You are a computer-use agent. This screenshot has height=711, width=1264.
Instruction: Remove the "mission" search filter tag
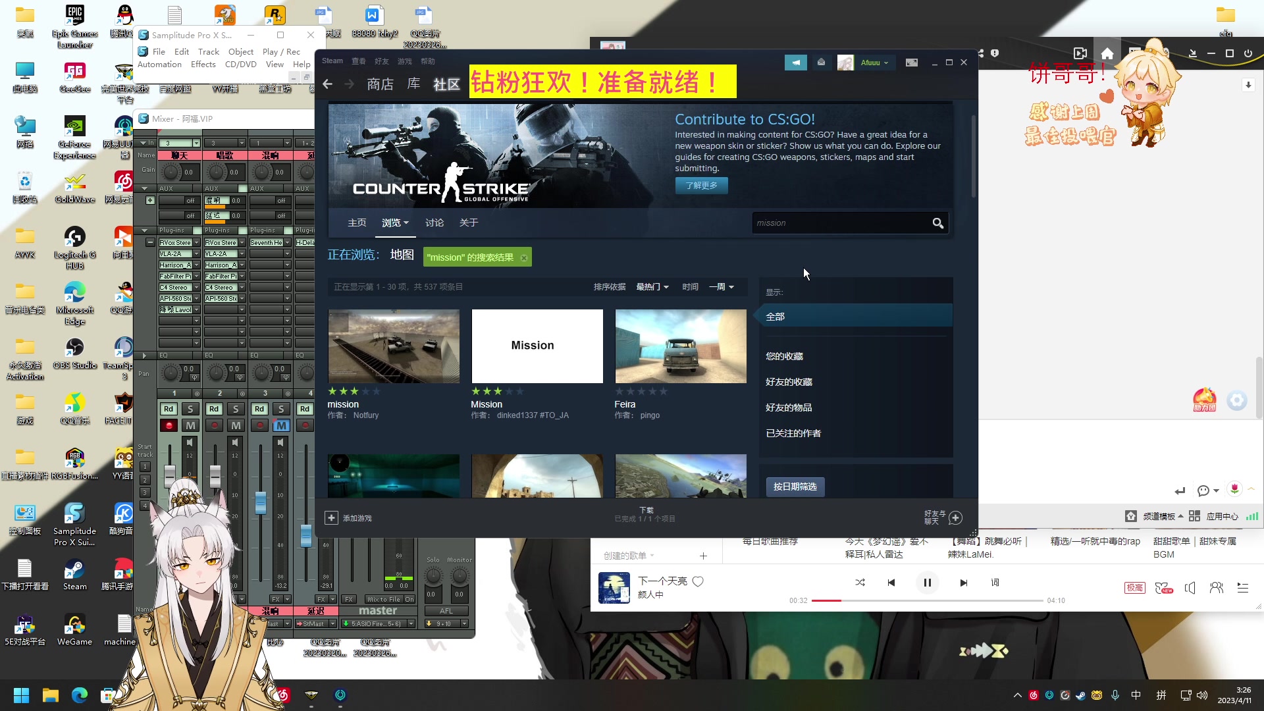524,257
